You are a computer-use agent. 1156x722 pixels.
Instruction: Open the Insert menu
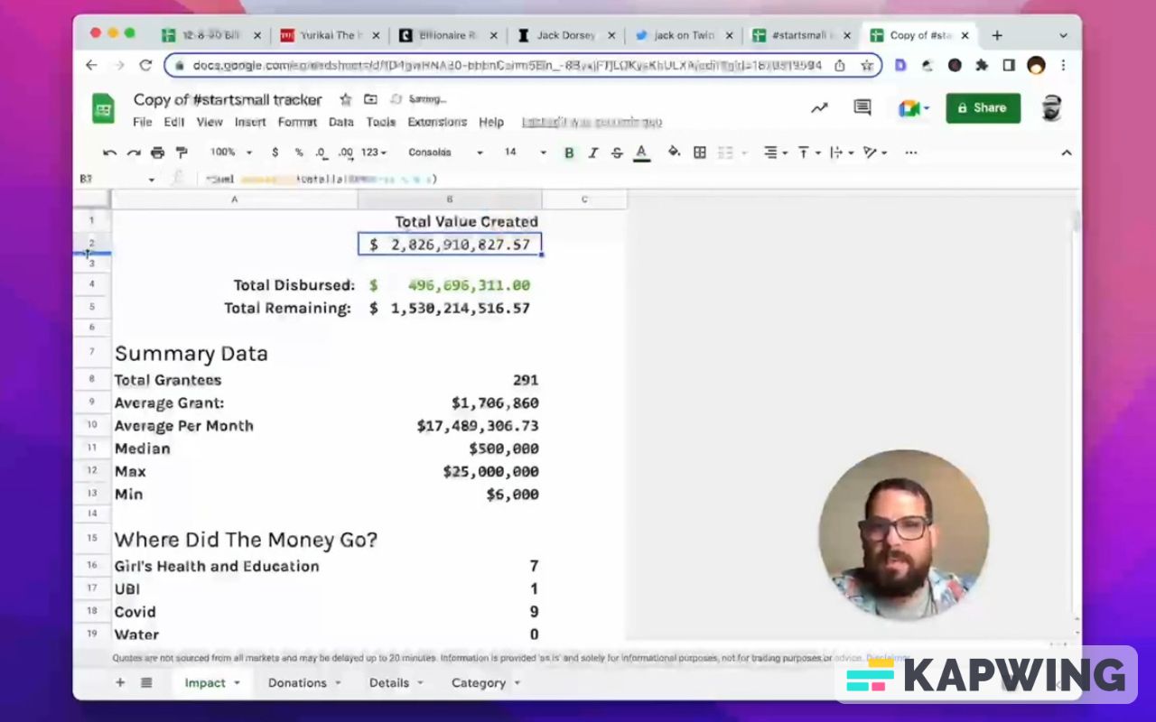(250, 122)
